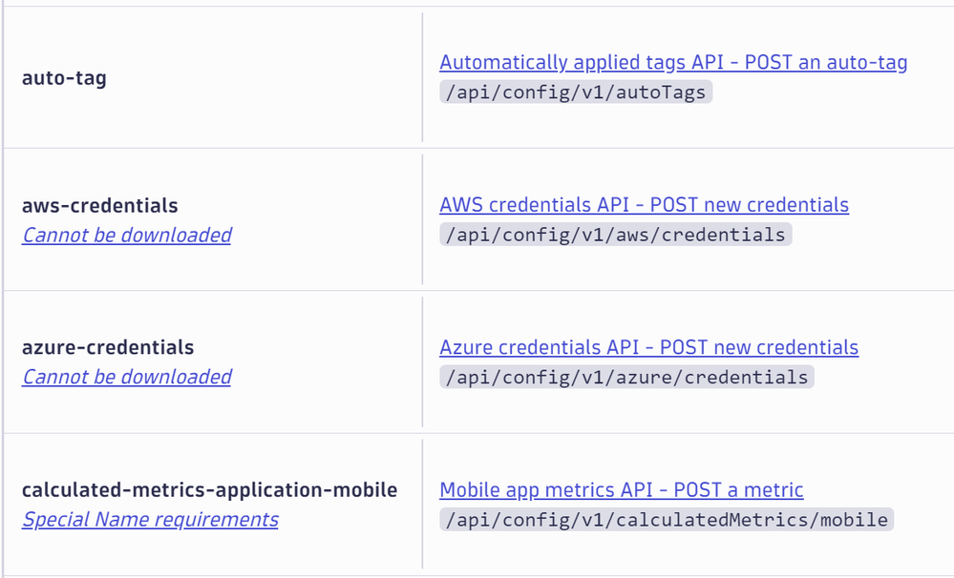Viewport: 954px width, 578px height.
Task: Click the bold auto-tag row label
Action: (x=64, y=78)
